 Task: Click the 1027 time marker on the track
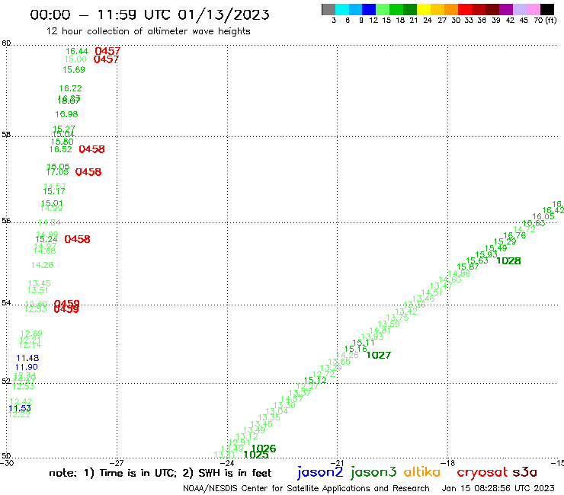[378, 355]
